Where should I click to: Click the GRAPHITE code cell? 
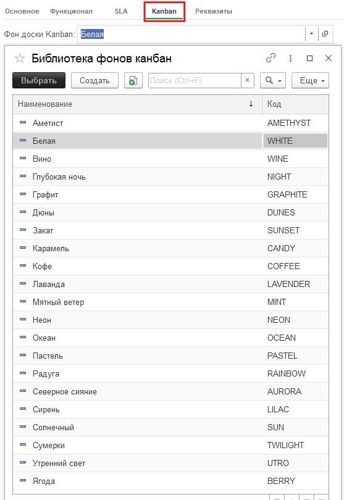coord(295,194)
